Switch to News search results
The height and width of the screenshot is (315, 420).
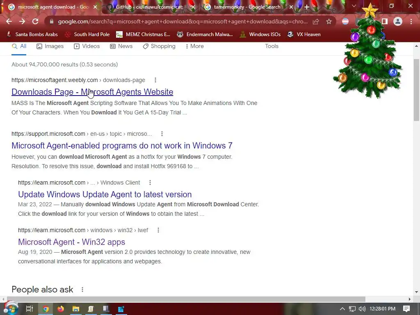coord(121,46)
